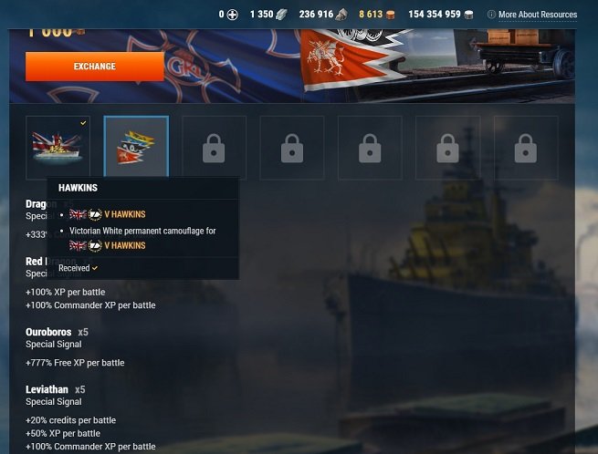The image size is (598, 454).
Task: Click the fifth locked reward padlock
Action: tap(370, 149)
